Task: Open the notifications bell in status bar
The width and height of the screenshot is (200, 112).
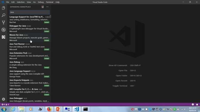Action: click(197, 105)
